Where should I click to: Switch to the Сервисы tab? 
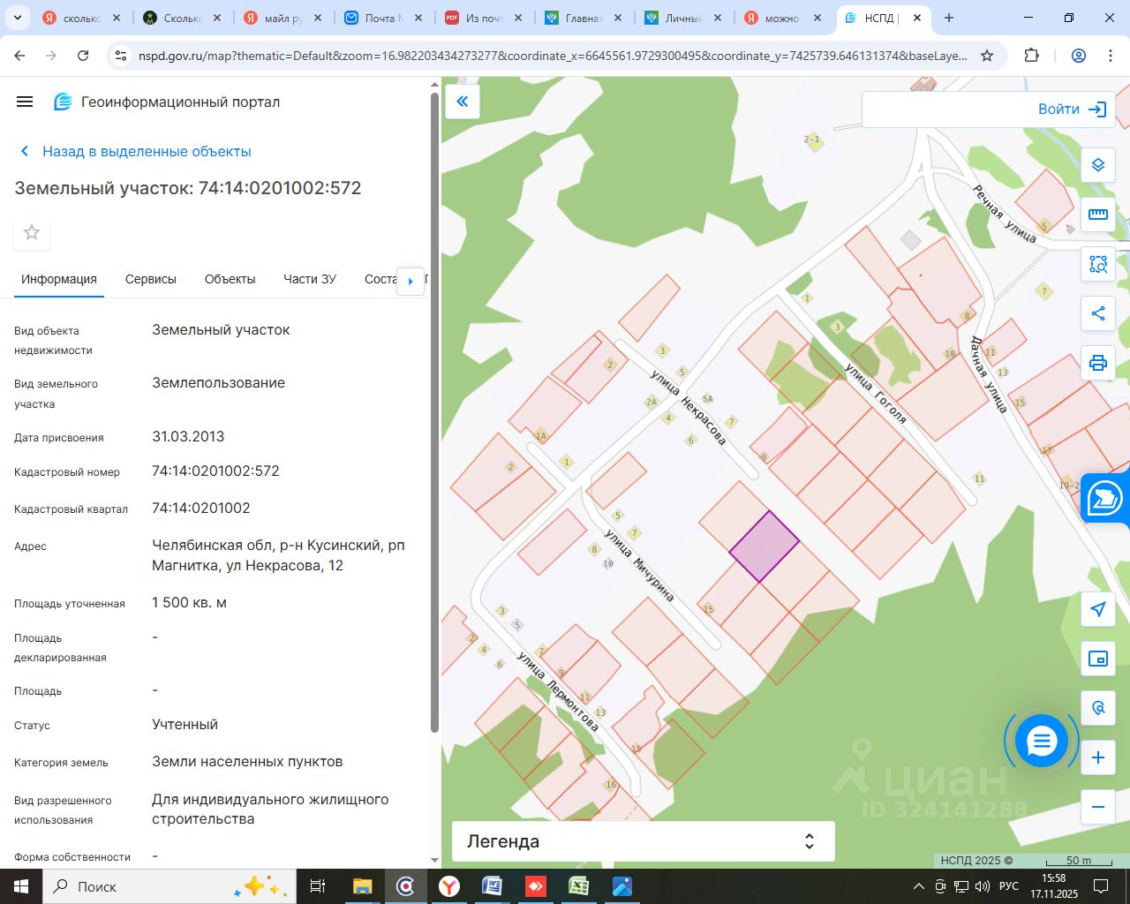click(x=150, y=279)
